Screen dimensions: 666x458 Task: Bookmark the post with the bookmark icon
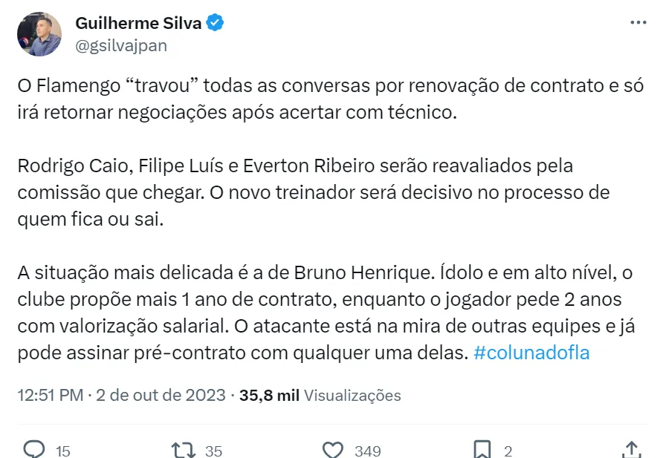(x=482, y=450)
